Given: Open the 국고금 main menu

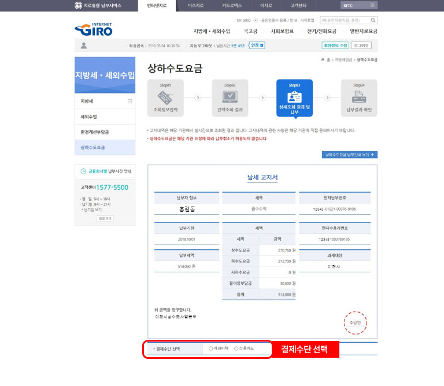Looking at the screenshot, I should [250, 31].
